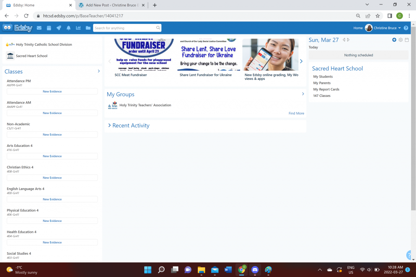
Task: Click New Evidence under Health Education 4
Action: coord(52,242)
